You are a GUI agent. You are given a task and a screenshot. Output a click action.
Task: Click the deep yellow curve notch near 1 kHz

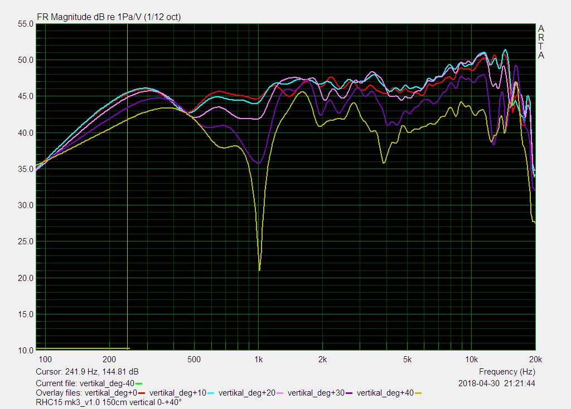pyautogui.click(x=259, y=269)
